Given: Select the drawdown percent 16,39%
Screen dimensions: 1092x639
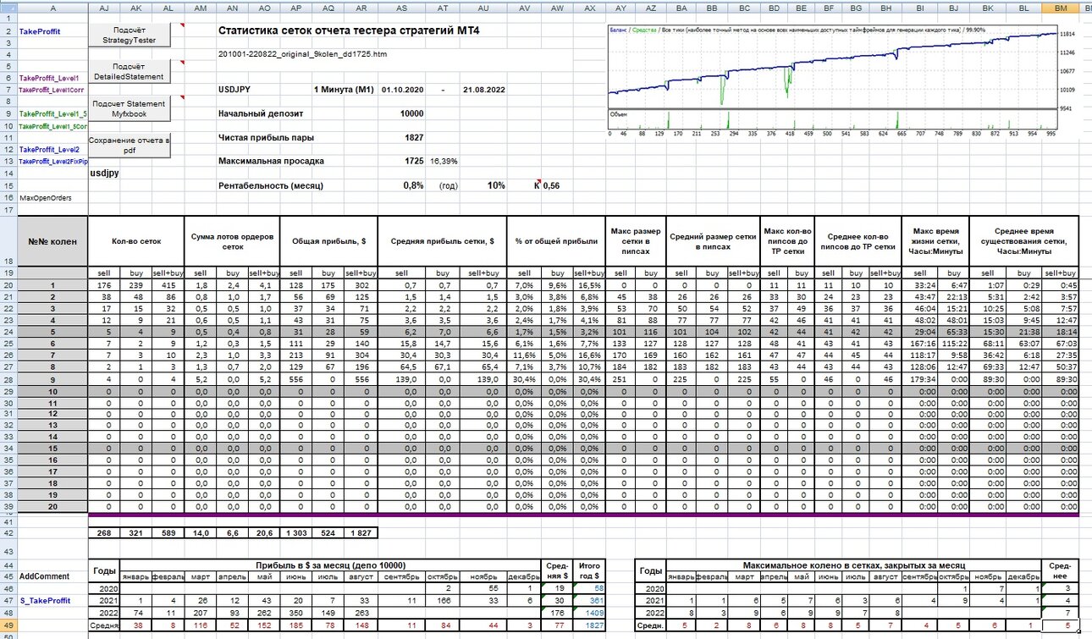Looking at the screenshot, I should click(x=444, y=161).
